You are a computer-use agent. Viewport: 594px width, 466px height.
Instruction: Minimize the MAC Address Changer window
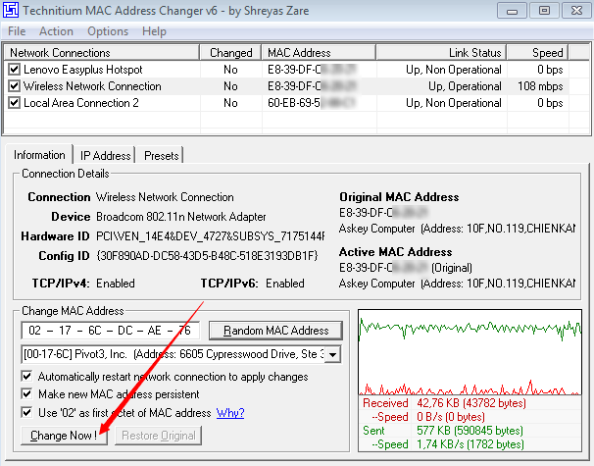click(512, 11)
